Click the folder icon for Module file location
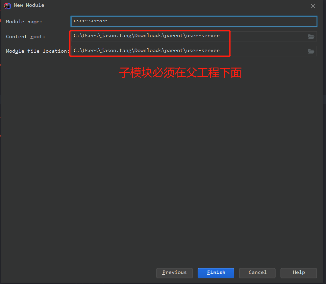Screen dimensions: 326x284 311,51
